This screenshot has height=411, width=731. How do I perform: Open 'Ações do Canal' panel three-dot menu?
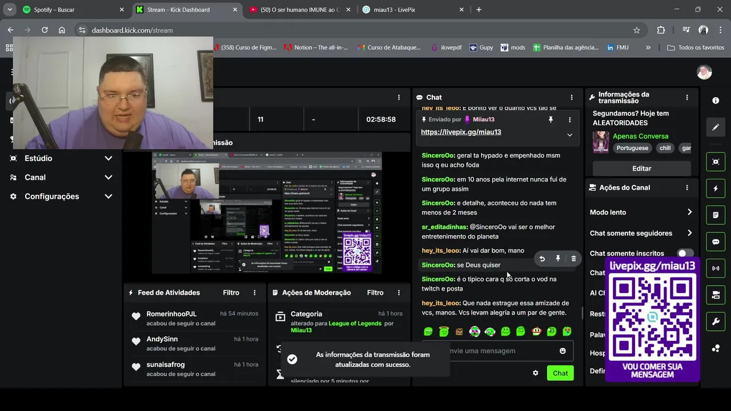pos(687,187)
